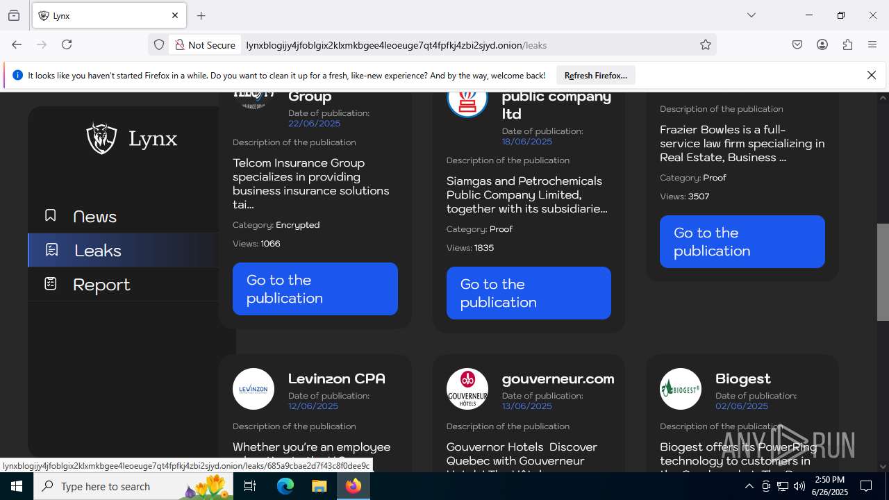This screenshot has height=500, width=889.
Task: Close the Lynx browser tab
Action: [x=175, y=15]
